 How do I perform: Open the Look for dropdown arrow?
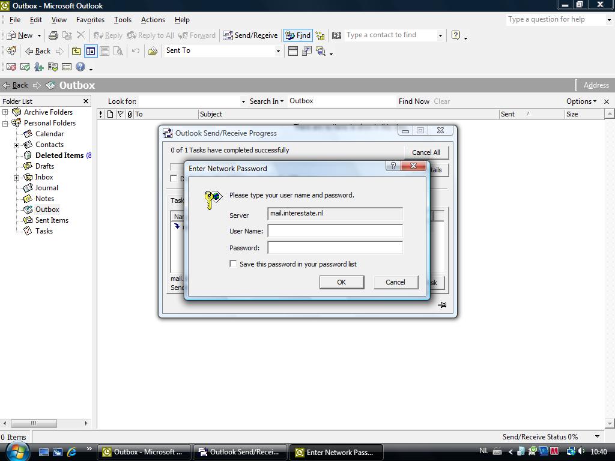click(x=243, y=101)
